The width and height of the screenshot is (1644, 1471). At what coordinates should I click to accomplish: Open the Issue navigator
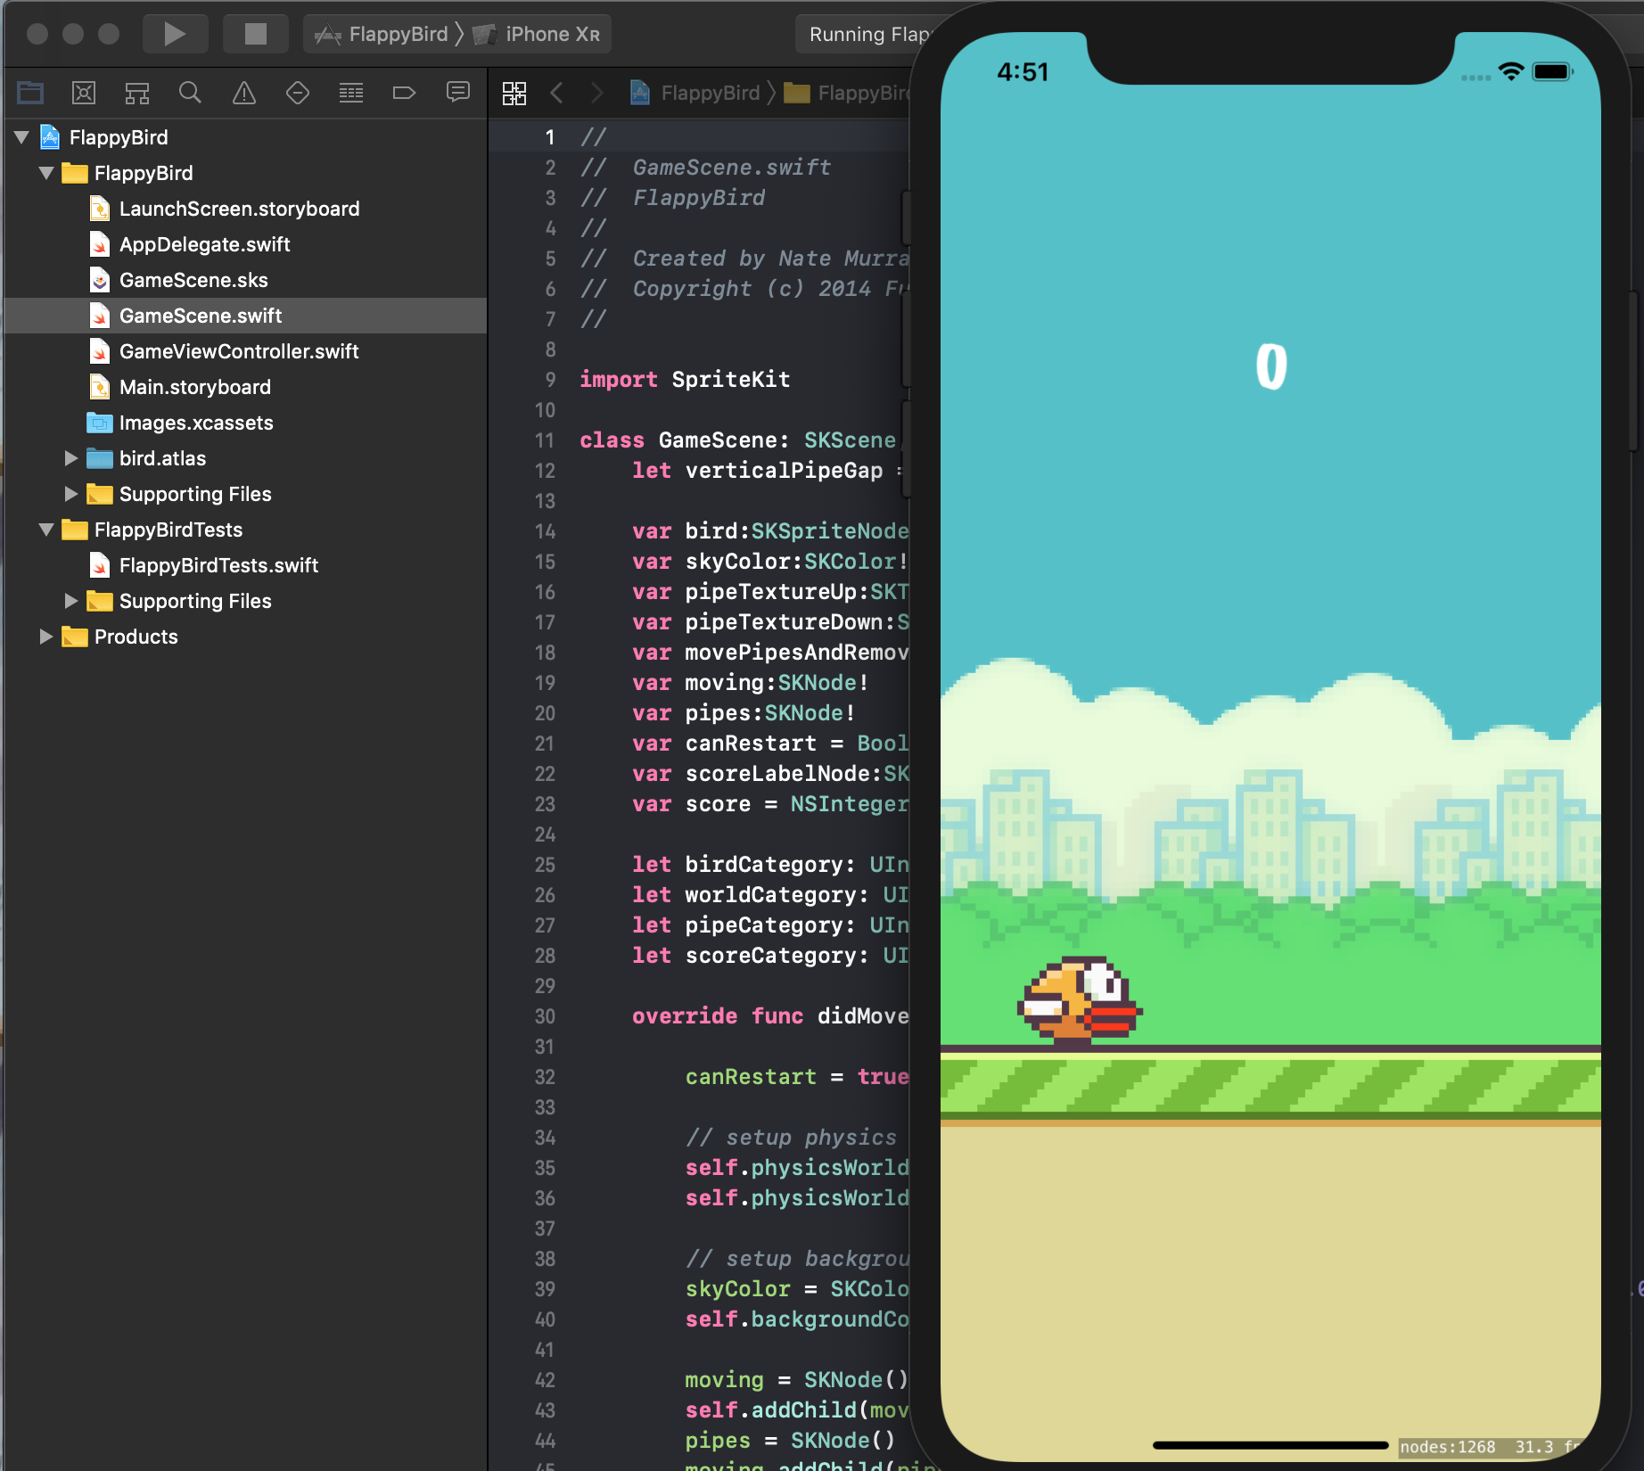coord(243,93)
